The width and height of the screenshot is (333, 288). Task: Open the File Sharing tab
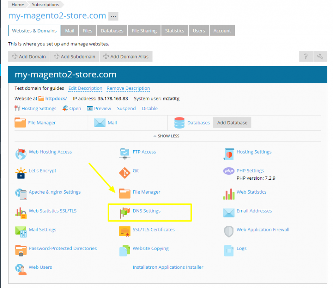point(144,31)
